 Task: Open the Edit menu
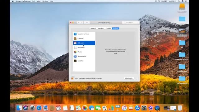(x=34, y=1)
